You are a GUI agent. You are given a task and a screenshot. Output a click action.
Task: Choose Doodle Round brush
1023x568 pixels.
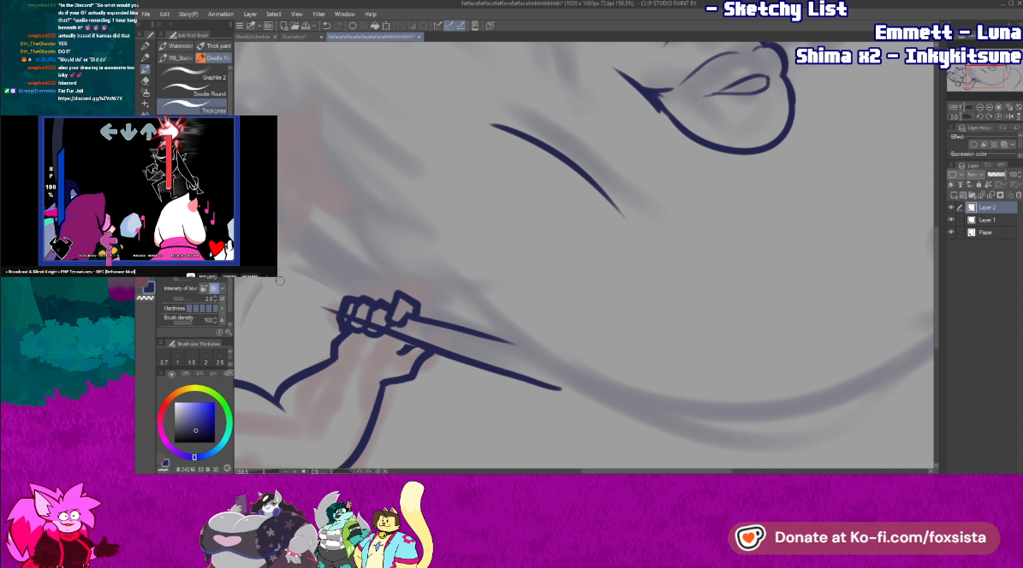pos(193,89)
